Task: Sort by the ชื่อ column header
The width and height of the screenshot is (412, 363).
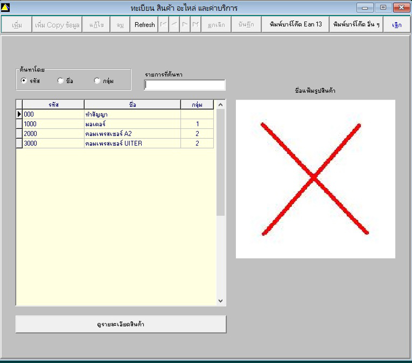Action: pyautogui.click(x=132, y=105)
